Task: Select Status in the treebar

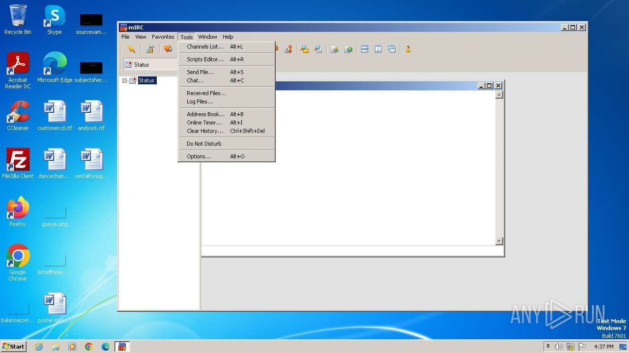Action: pyautogui.click(x=146, y=80)
